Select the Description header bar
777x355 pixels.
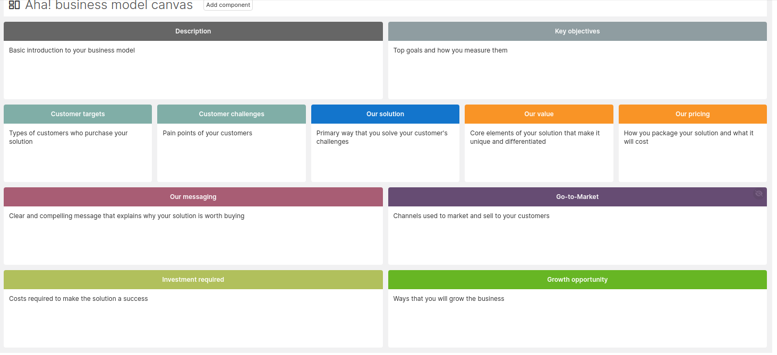(193, 31)
